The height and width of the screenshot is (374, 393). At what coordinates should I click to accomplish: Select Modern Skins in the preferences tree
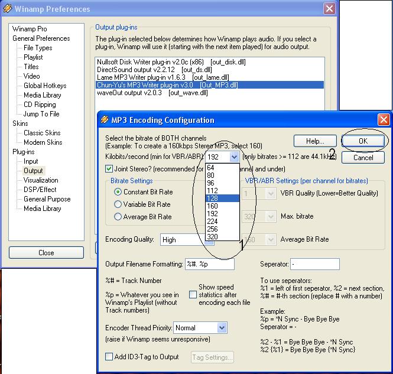(43, 142)
